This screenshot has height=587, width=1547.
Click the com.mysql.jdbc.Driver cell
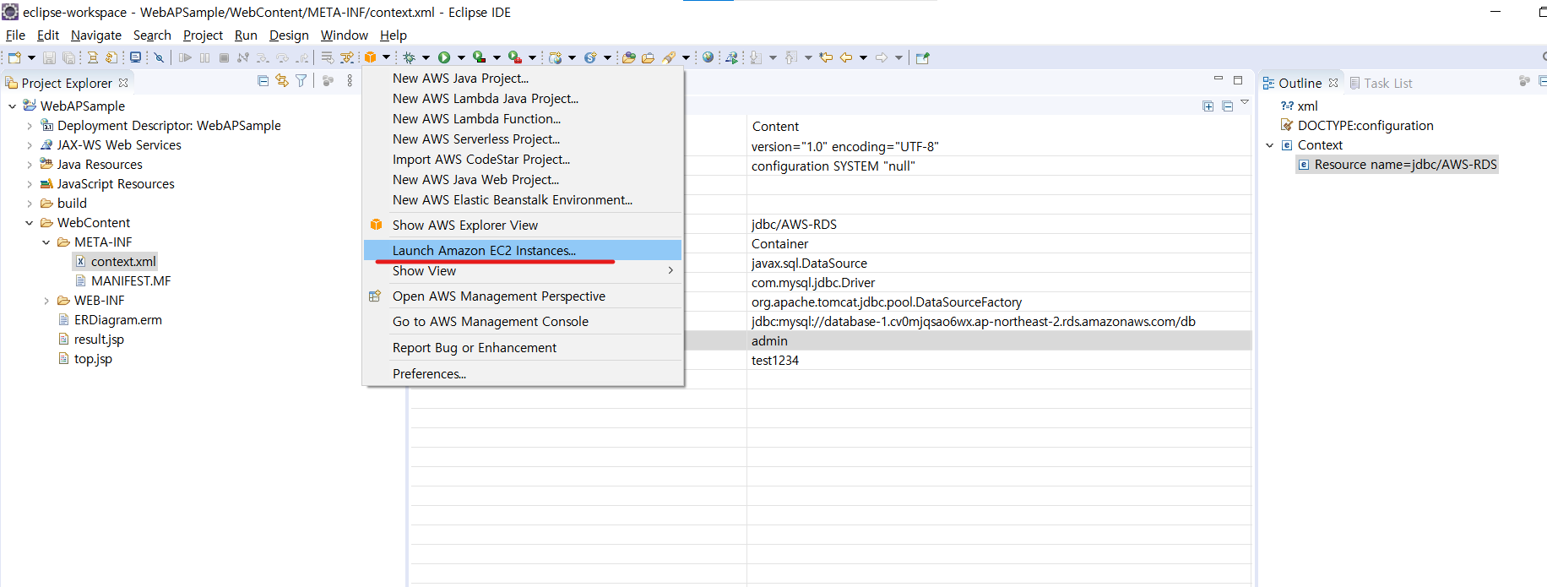pyautogui.click(x=999, y=283)
